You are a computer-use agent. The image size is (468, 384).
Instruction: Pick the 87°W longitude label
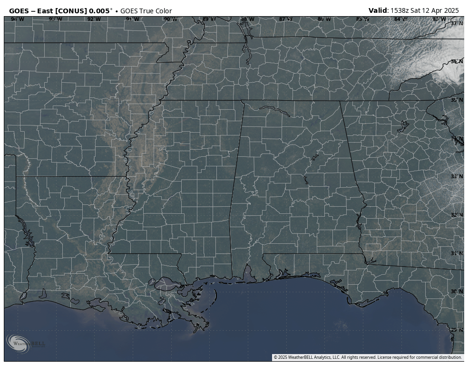coord(285,19)
